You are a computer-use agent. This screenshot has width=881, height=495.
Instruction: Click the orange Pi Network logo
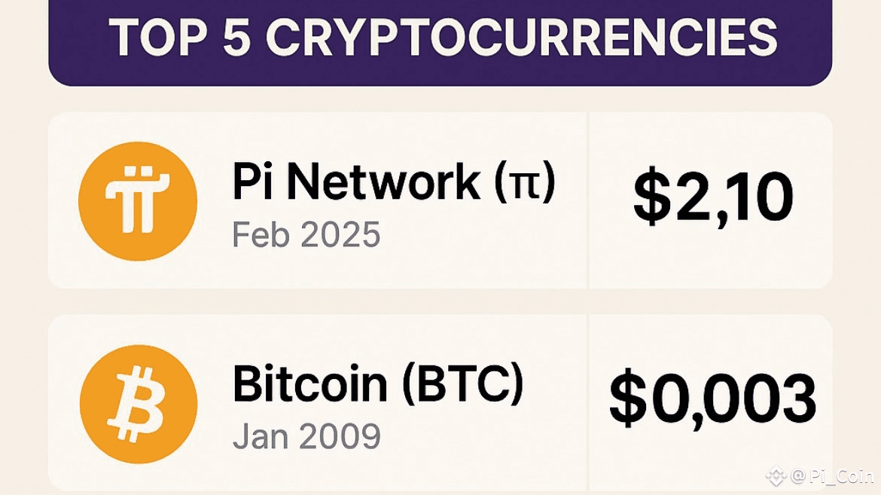pos(138,201)
